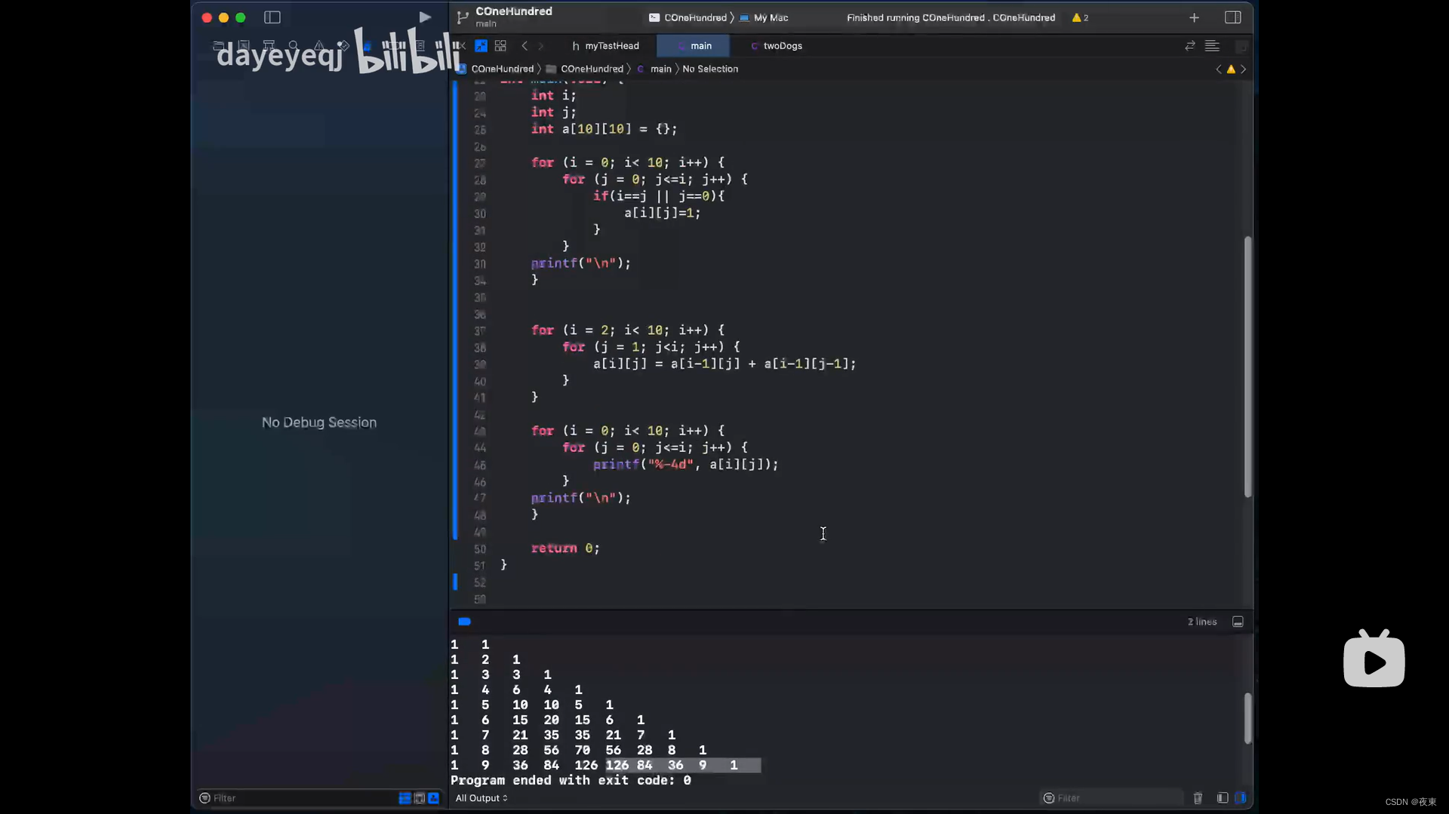The image size is (1449, 814).
Task: Switch to the twoDogs tab
Action: pos(776,46)
